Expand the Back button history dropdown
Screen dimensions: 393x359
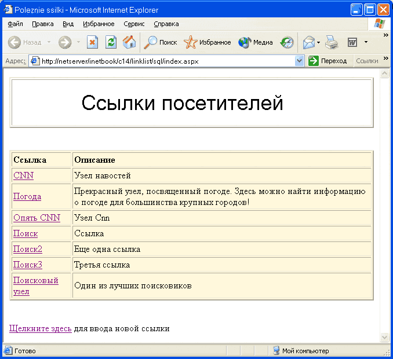coord(49,42)
